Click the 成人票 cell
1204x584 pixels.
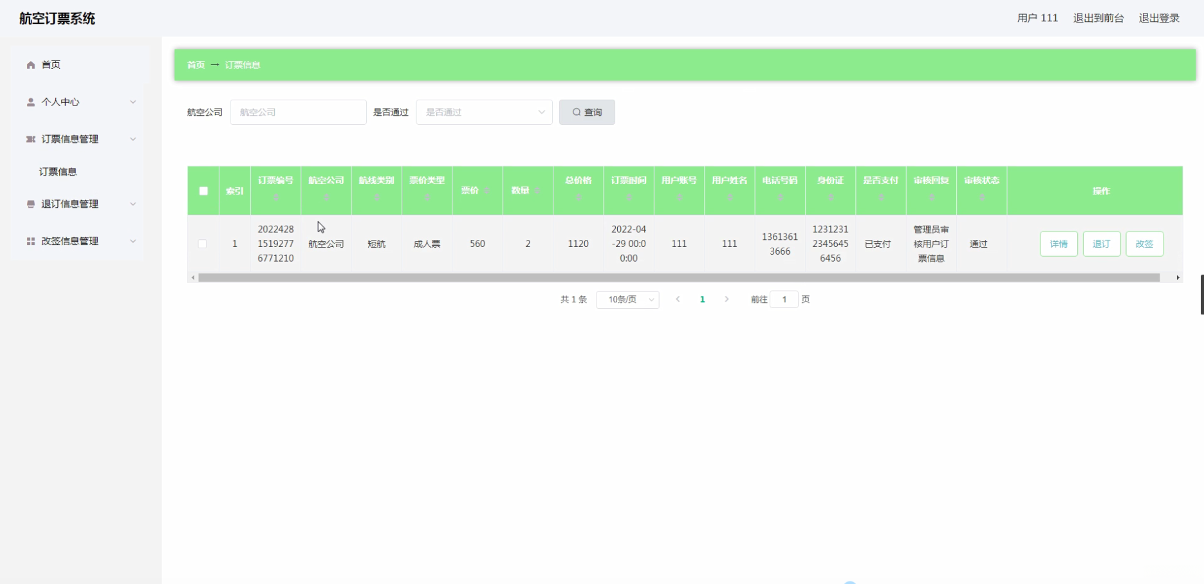pyautogui.click(x=427, y=244)
